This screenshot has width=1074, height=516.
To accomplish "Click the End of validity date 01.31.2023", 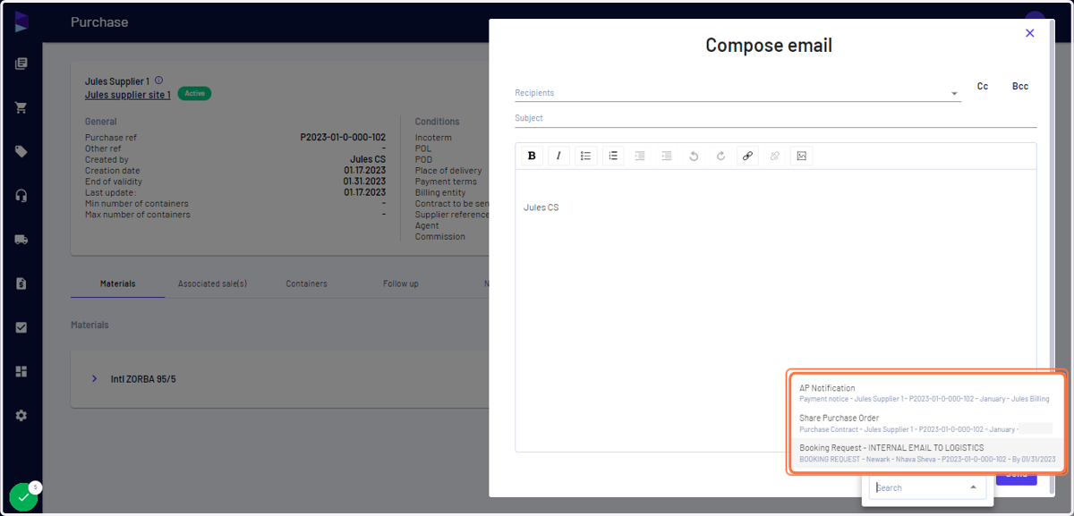I will pos(364,182).
